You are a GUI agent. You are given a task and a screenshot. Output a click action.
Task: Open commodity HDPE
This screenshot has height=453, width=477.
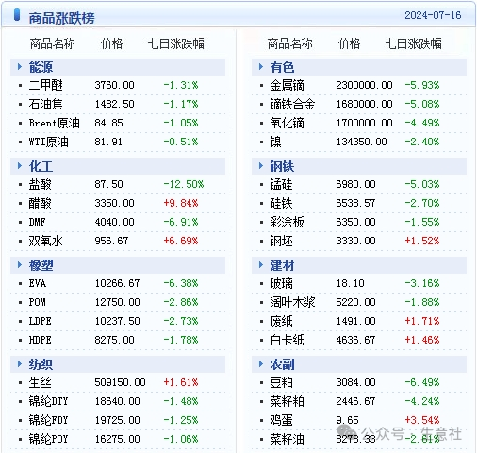(x=40, y=340)
